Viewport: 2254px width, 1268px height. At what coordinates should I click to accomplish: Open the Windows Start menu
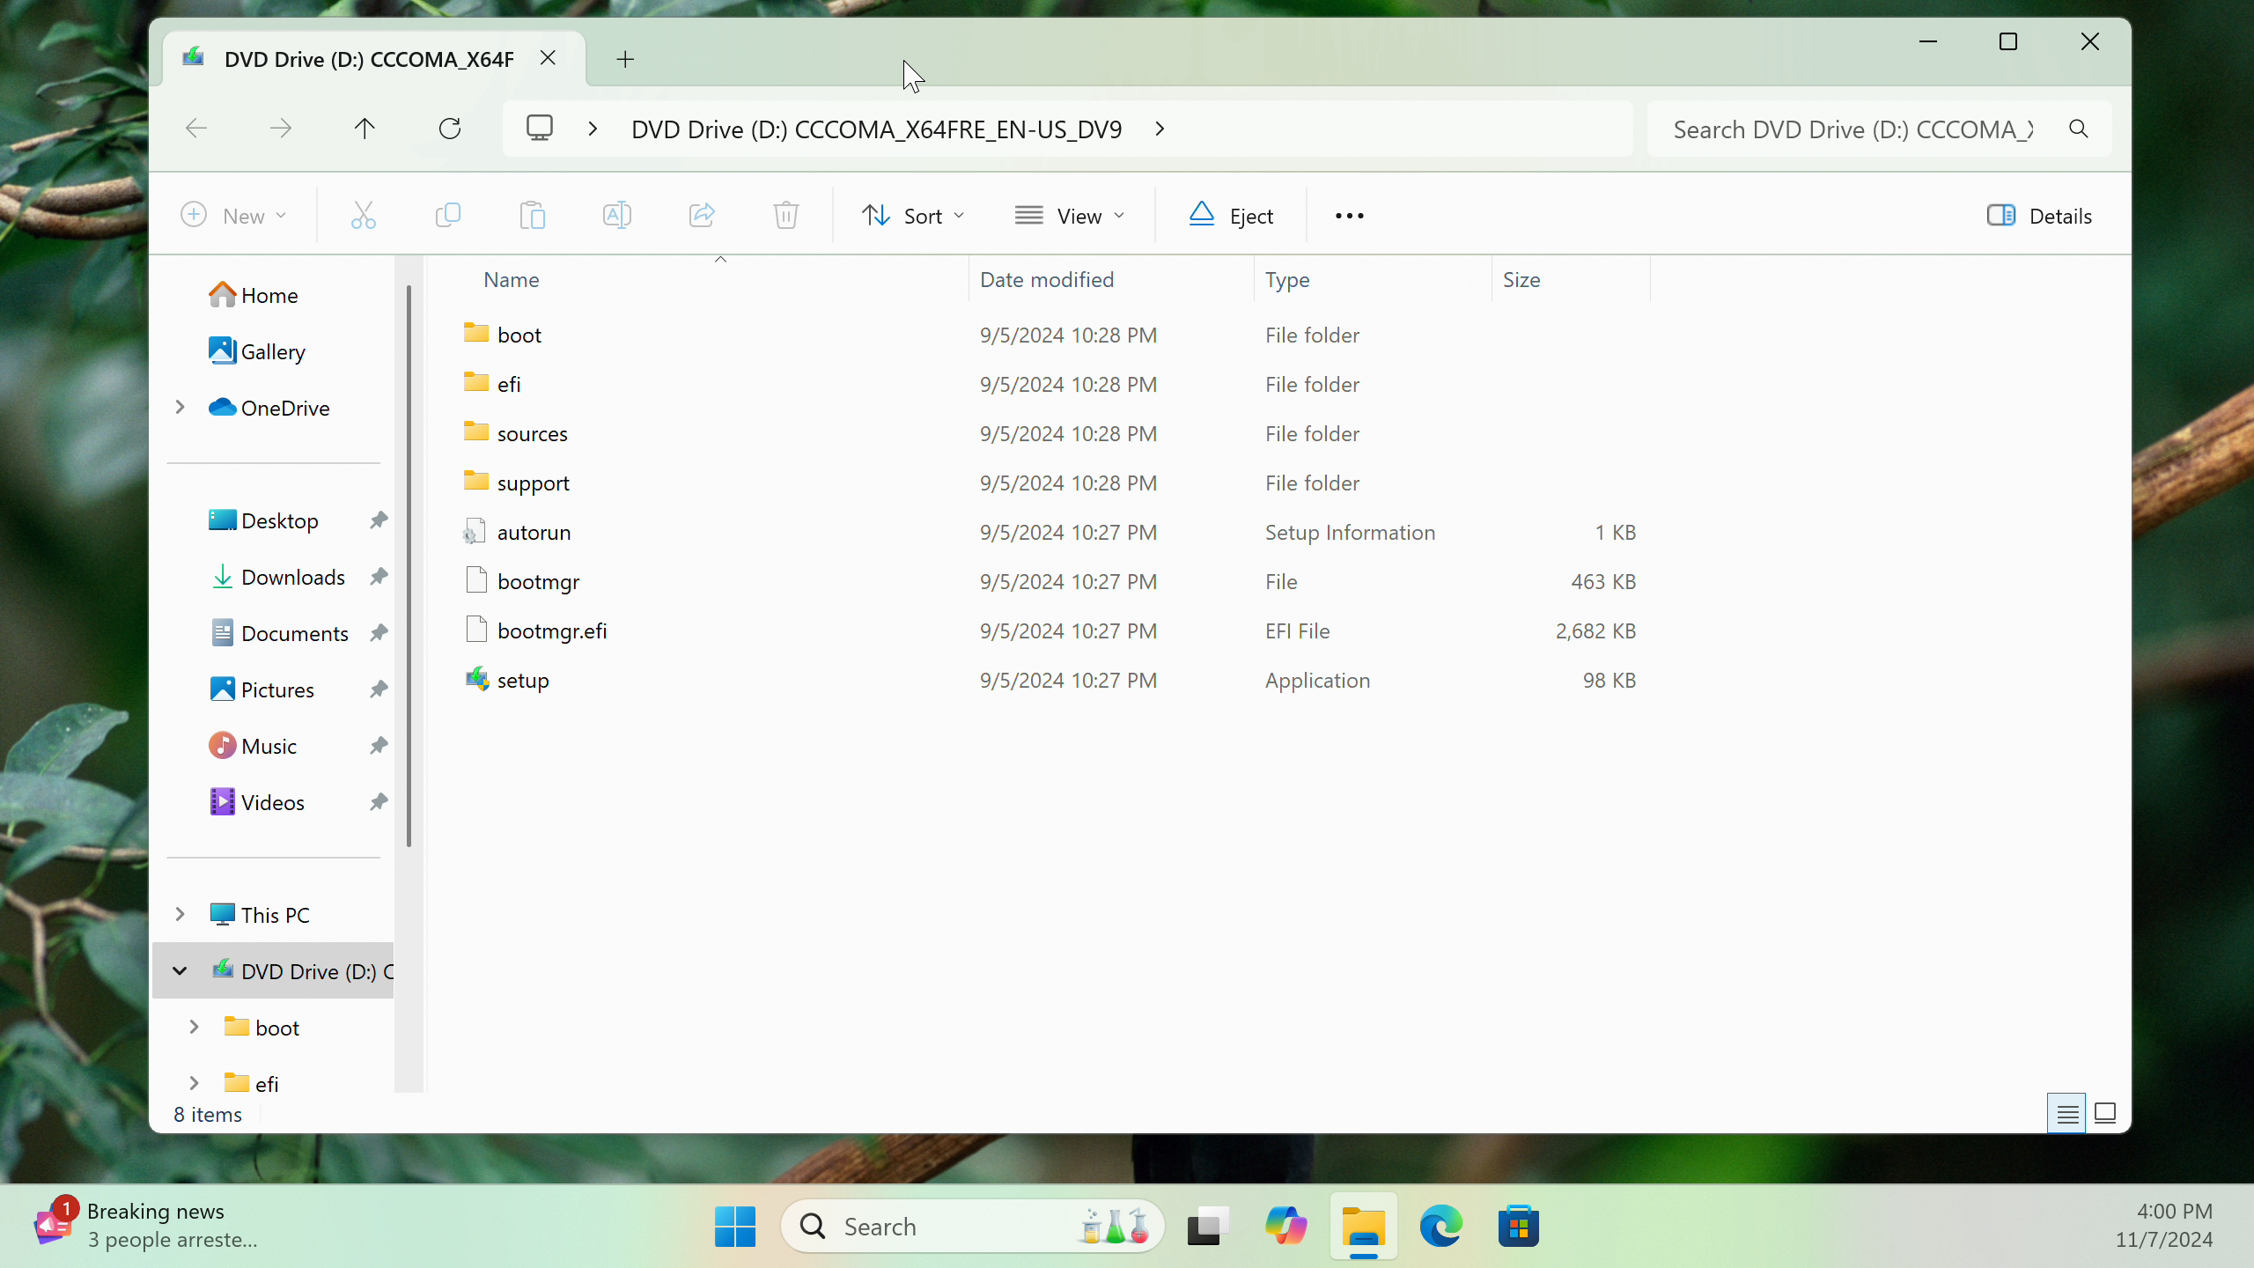point(735,1227)
